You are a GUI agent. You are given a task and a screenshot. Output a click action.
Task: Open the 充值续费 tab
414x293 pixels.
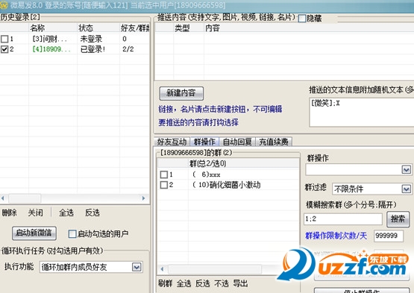pyautogui.click(x=274, y=142)
